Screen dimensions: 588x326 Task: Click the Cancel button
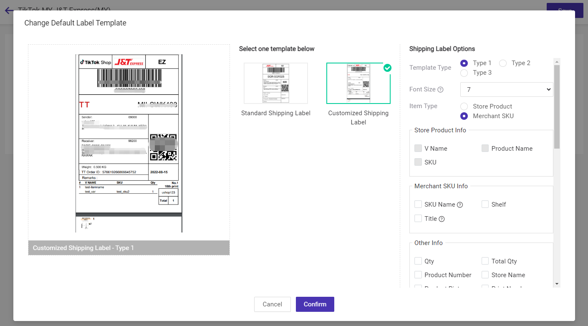(273, 304)
